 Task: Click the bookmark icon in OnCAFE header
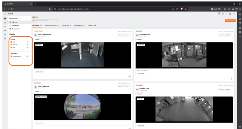pos(230,14)
